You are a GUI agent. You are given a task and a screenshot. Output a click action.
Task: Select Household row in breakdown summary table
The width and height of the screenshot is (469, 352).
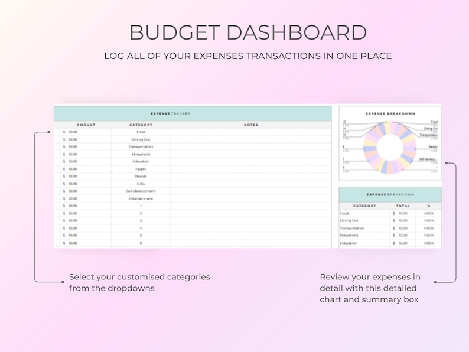pyautogui.click(x=390, y=236)
